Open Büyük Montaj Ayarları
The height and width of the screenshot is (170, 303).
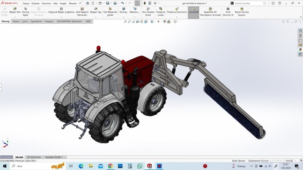point(242,12)
